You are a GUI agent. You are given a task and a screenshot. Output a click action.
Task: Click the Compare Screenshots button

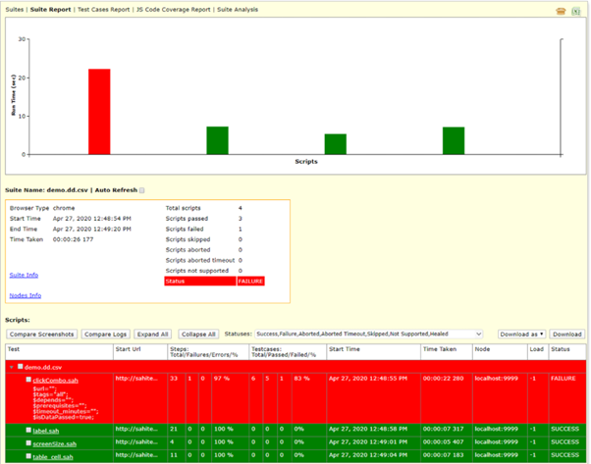coord(42,335)
